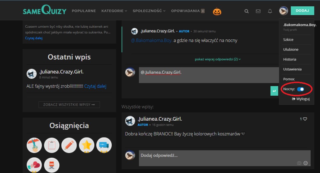
Task: Expand the Kategorie dropdown menu
Action: point(114,11)
